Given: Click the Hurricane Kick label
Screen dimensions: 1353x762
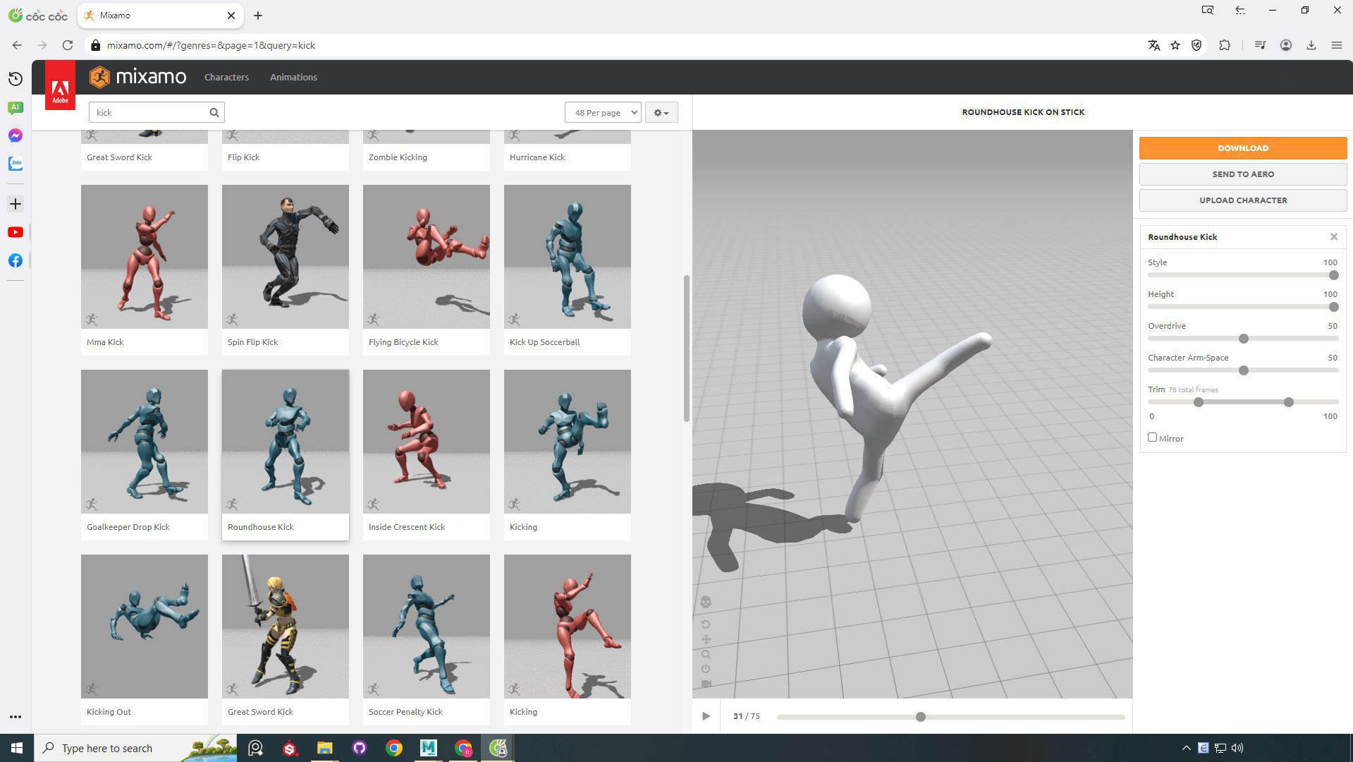Looking at the screenshot, I should click(x=537, y=157).
